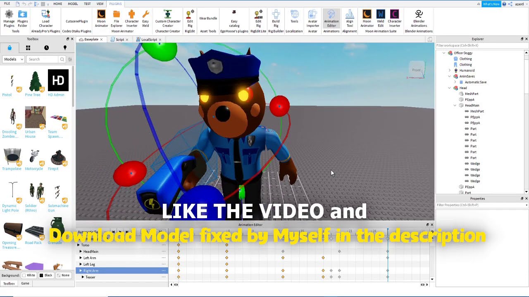Click the Explorer filter workspace field
This screenshot has width=529, height=297.
coord(479,45)
